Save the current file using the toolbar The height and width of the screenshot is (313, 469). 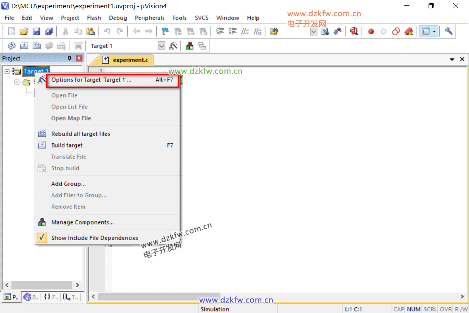click(36, 31)
